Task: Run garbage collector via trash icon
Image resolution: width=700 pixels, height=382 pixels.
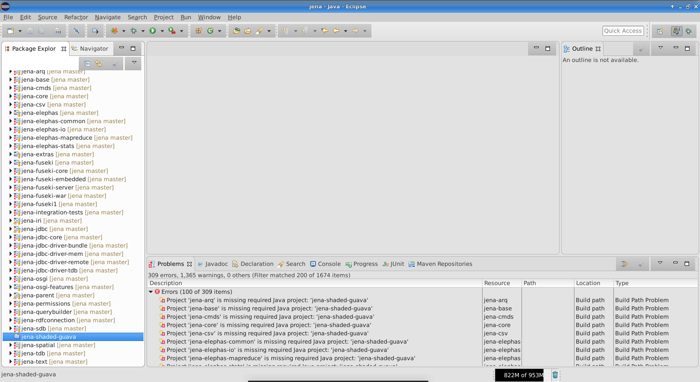Action: click(555, 375)
